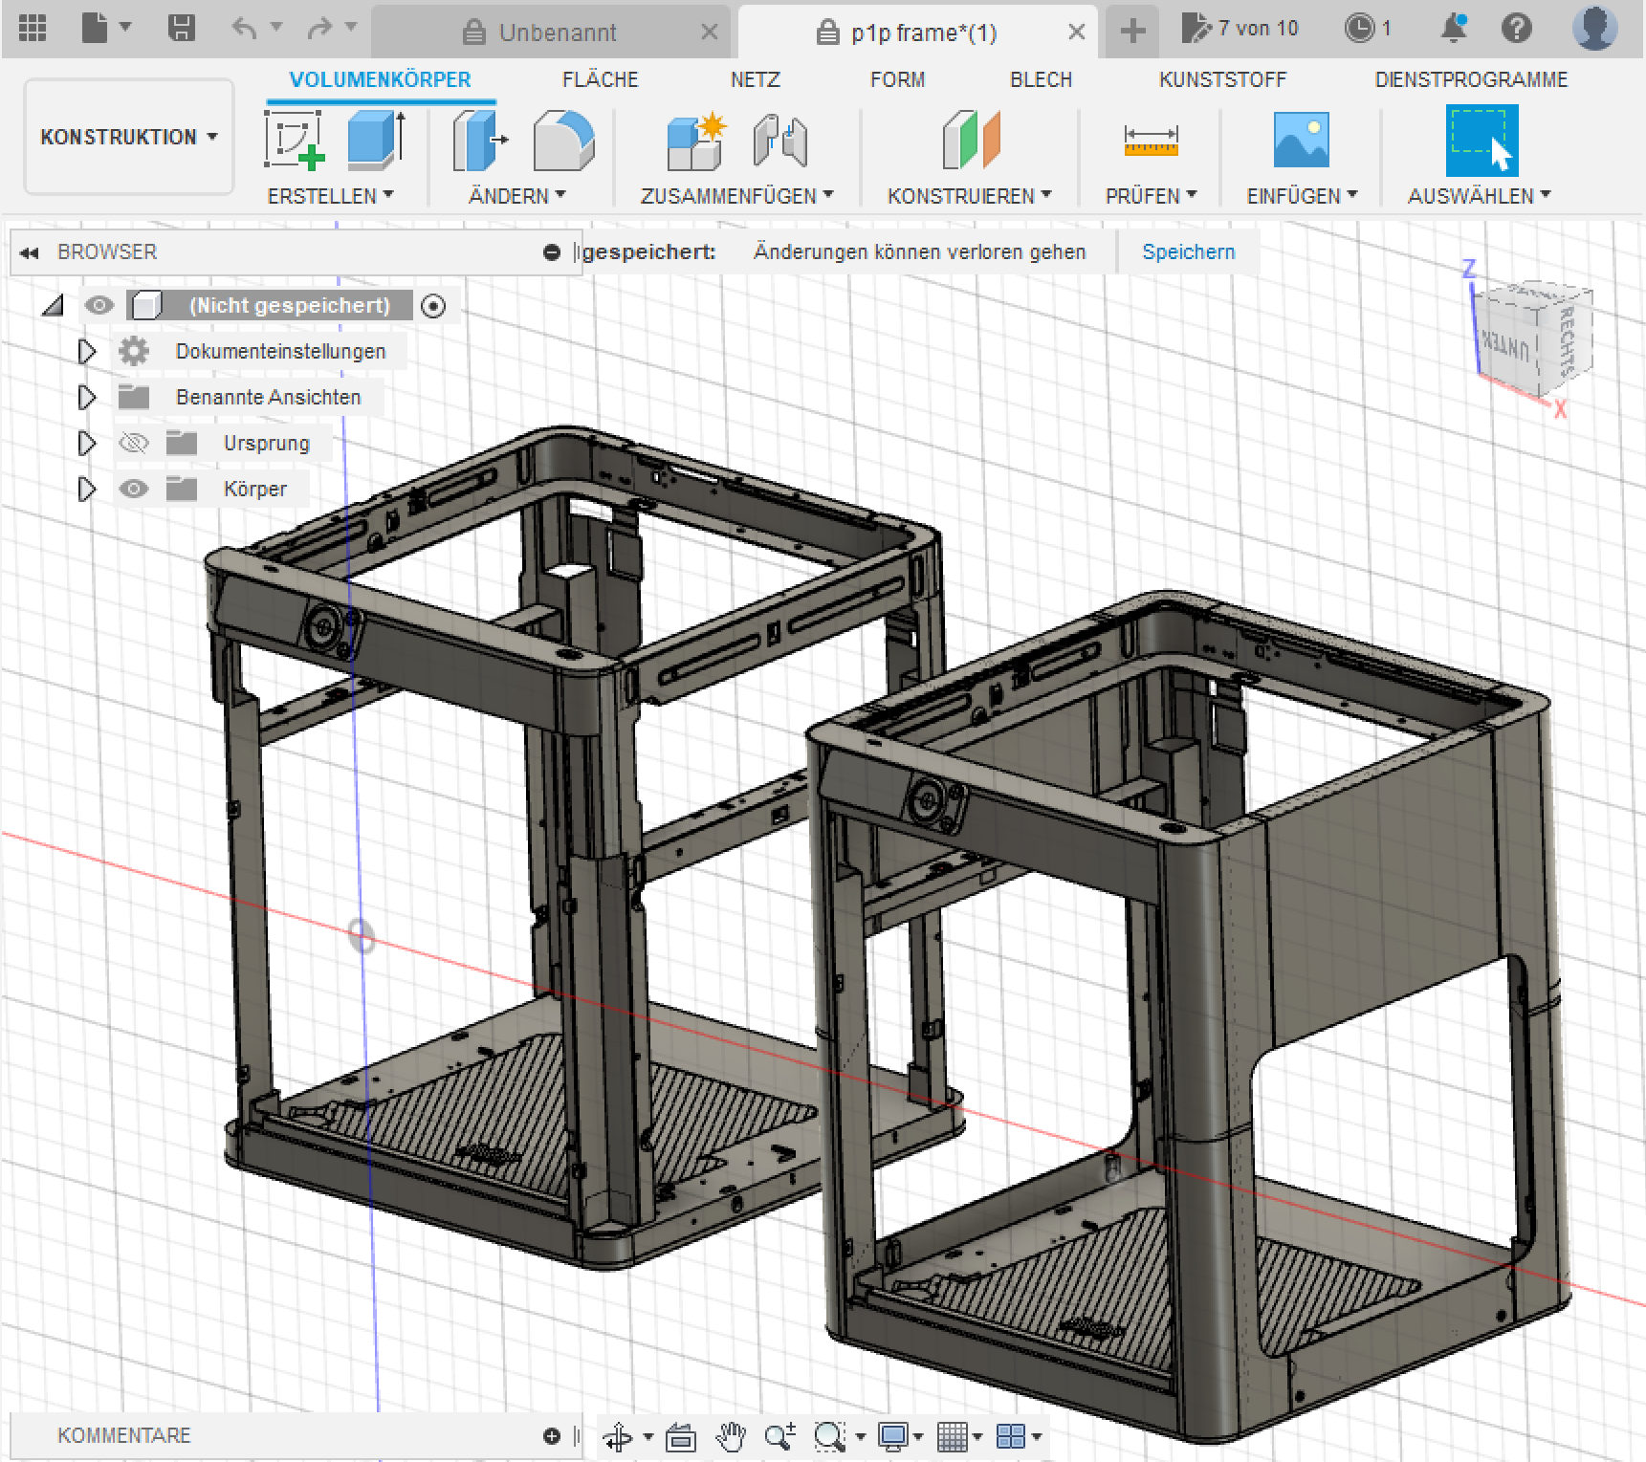The height and width of the screenshot is (1462, 1646).
Task: Click the Offset Plane construct icon
Action: pos(970,140)
